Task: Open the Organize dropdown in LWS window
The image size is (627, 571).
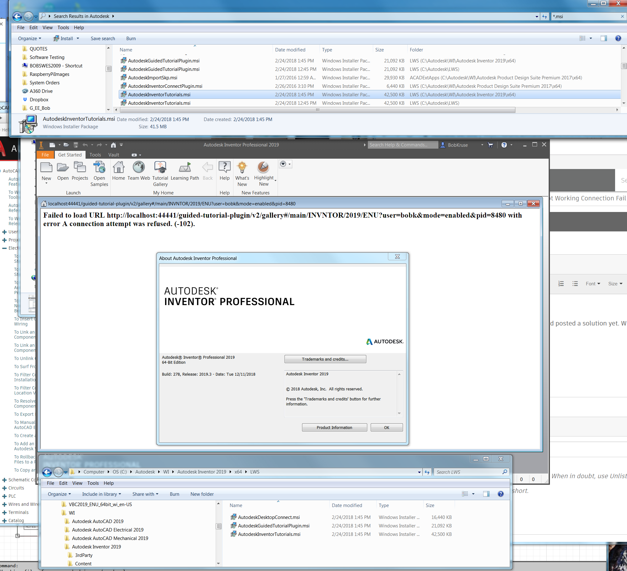Action: [59, 494]
